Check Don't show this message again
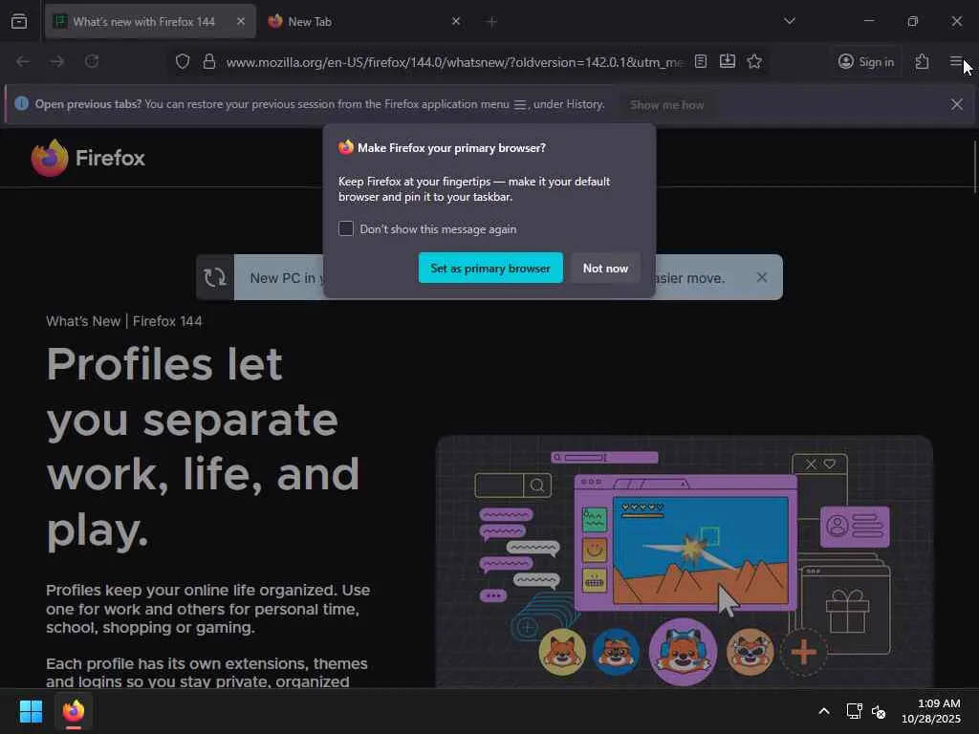The width and height of the screenshot is (979, 734). [x=346, y=228]
